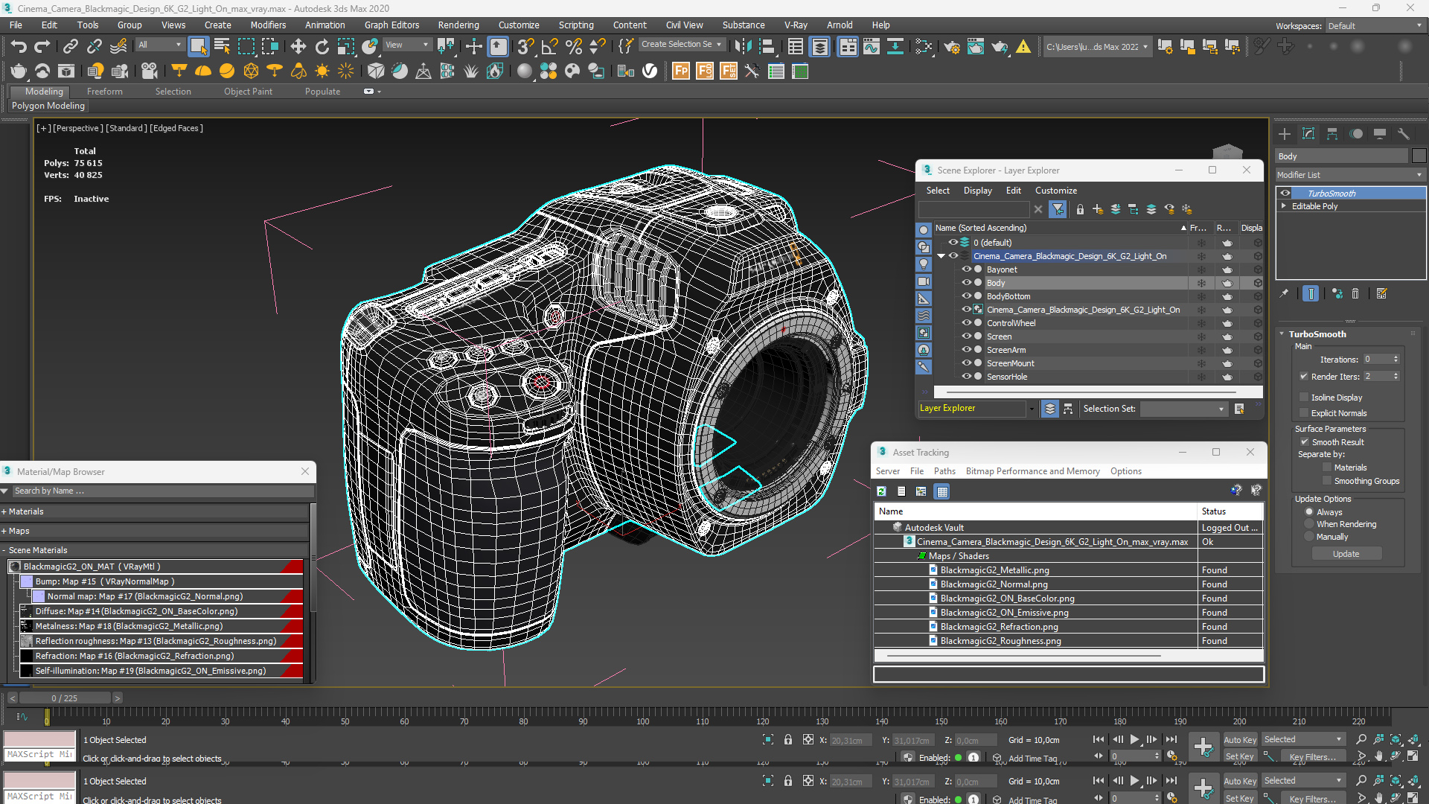Viewport: 1429px width, 804px height.
Task: Toggle visibility eye of Screen object
Action: click(966, 336)
